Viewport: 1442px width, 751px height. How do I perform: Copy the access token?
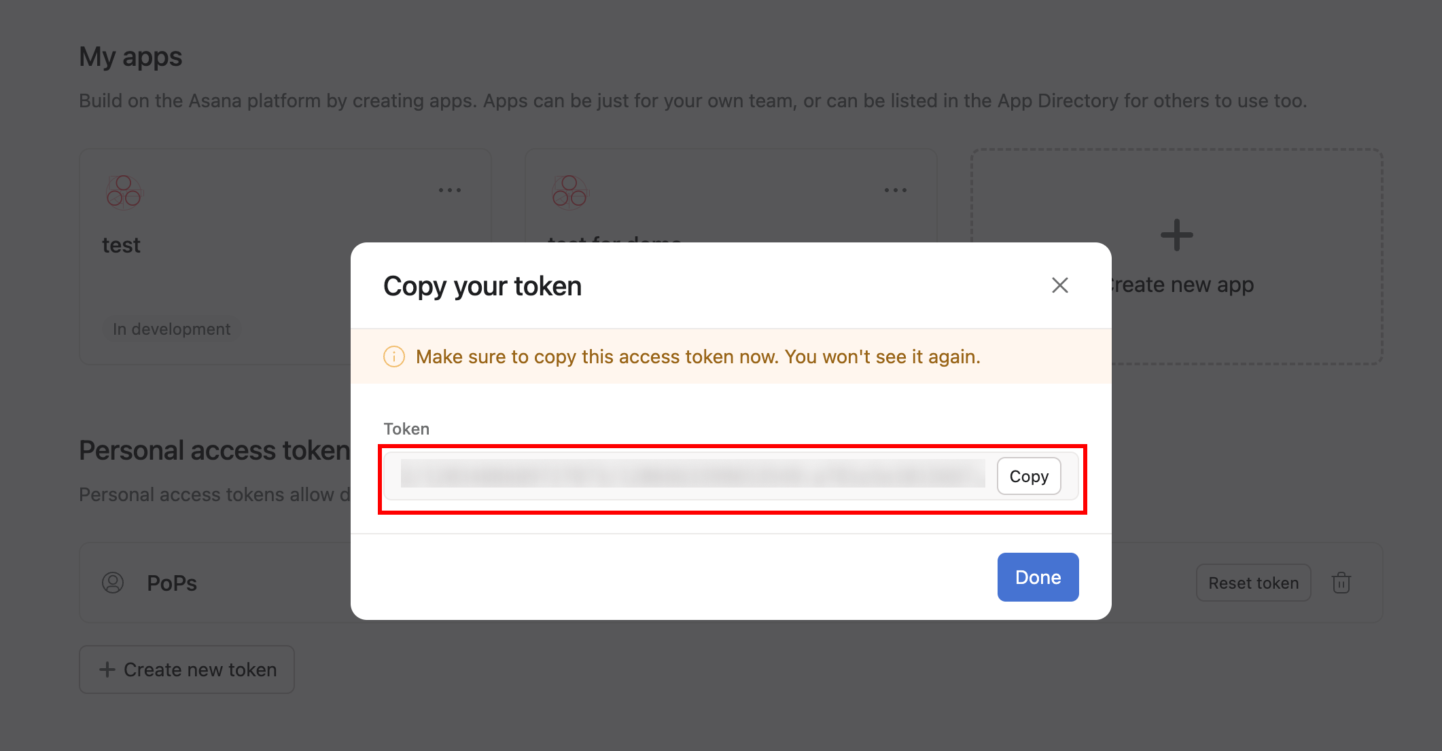click(x=1028, y=476)
